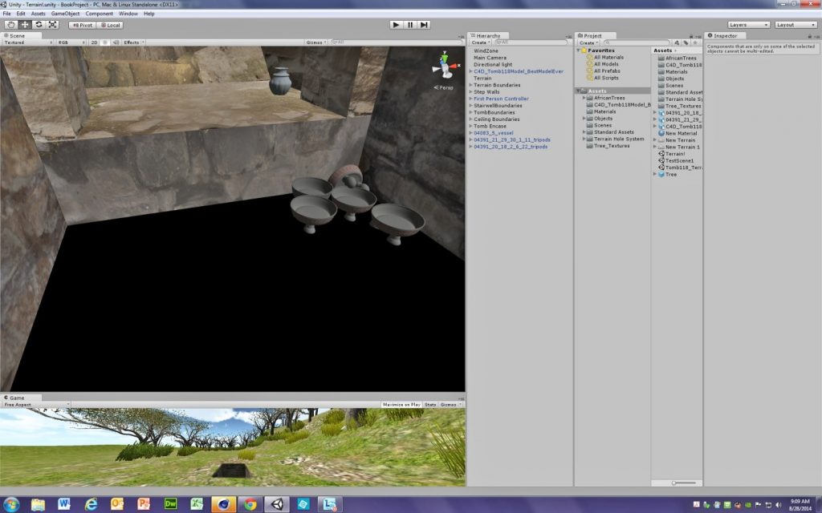Image resolution: width=822 pixels, height=513 pixels.
Task: Expand First Person Controller object
Action: pyautogui.click(x=471, y=99)
